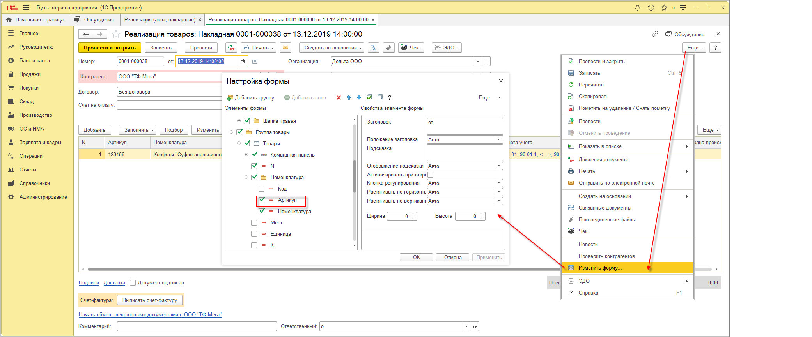Toggle Артикул checkbox in form elements
The image size is (812, 337).
click(262, 200)
